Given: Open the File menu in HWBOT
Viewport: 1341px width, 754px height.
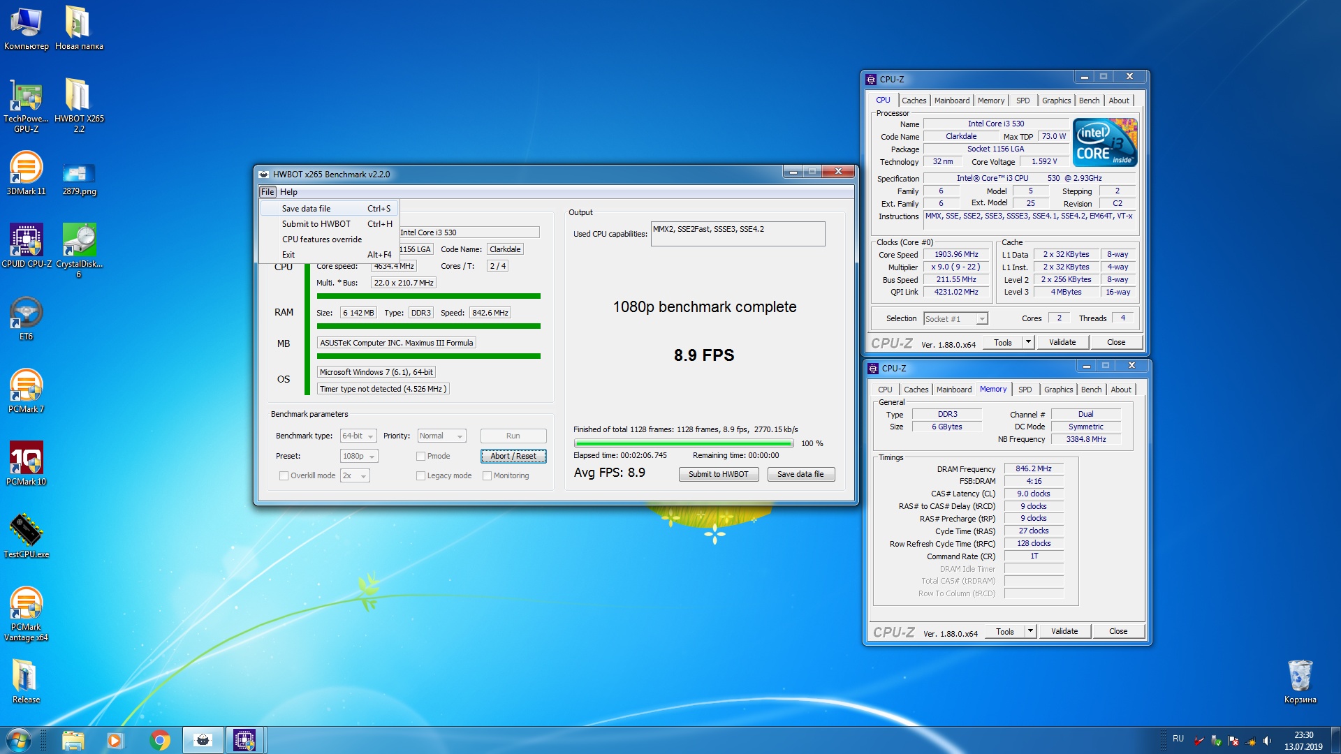Looking at the screenshot, I should [268, 192].
